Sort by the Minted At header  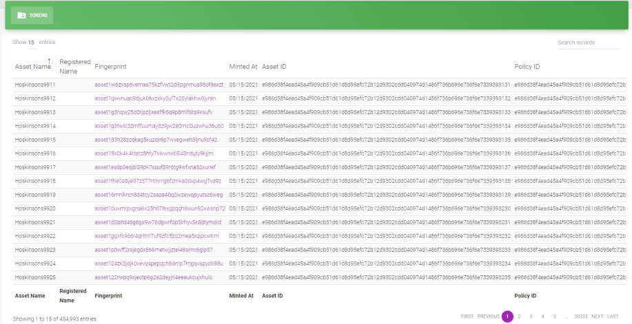(x=243, y=67)
